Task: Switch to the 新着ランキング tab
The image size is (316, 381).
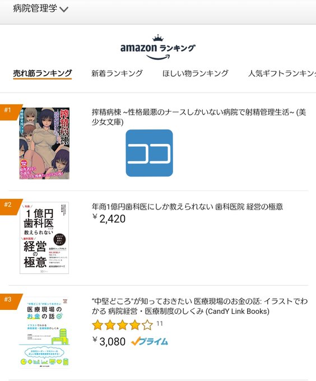Action: 117,73
